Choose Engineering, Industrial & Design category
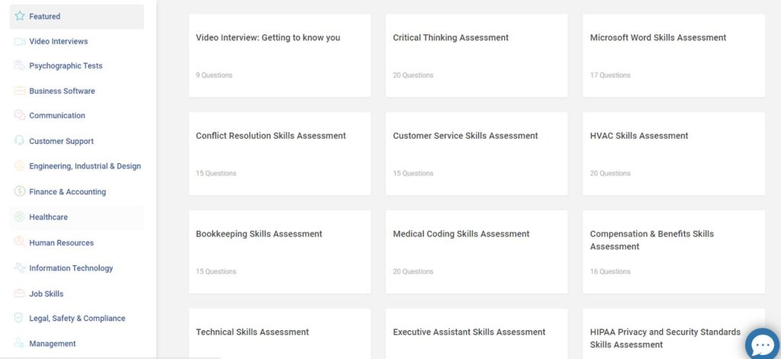 [77, 166]
